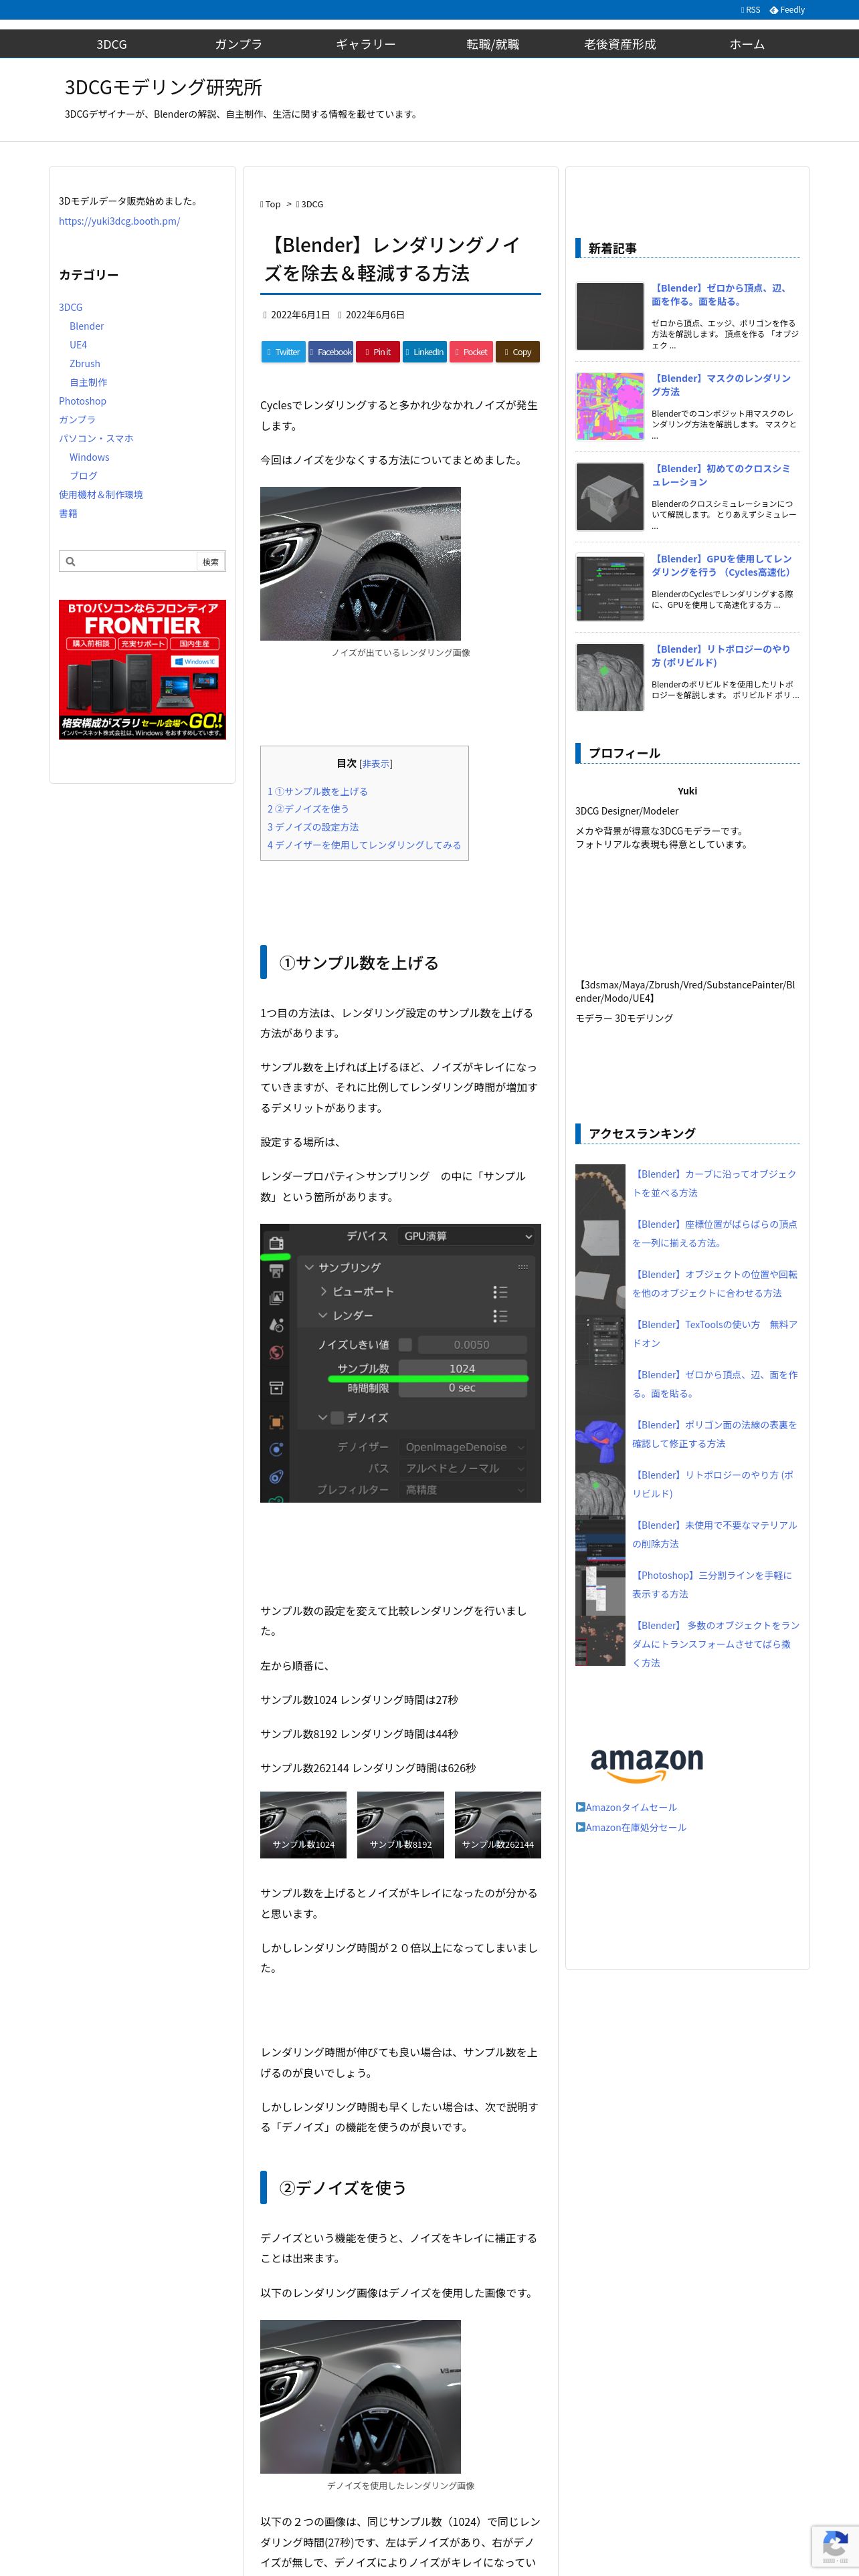
Task: Click the cloth simulation thumbnail
Action: point(610,496)
